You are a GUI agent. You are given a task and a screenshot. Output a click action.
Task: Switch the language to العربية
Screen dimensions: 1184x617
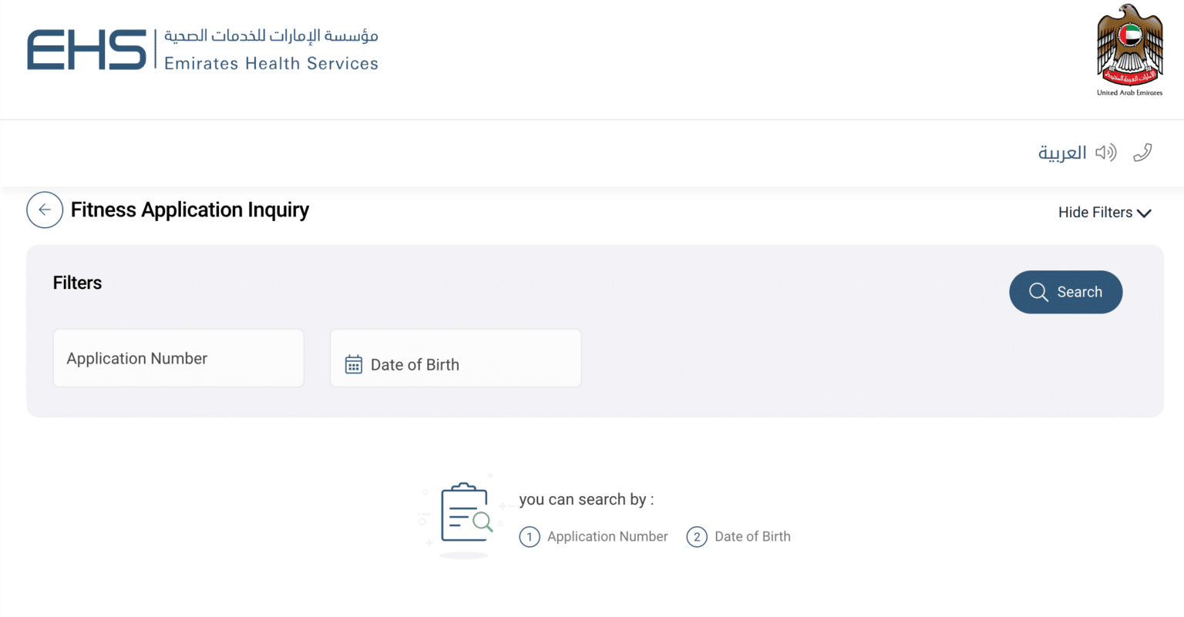coord(1061,153)
